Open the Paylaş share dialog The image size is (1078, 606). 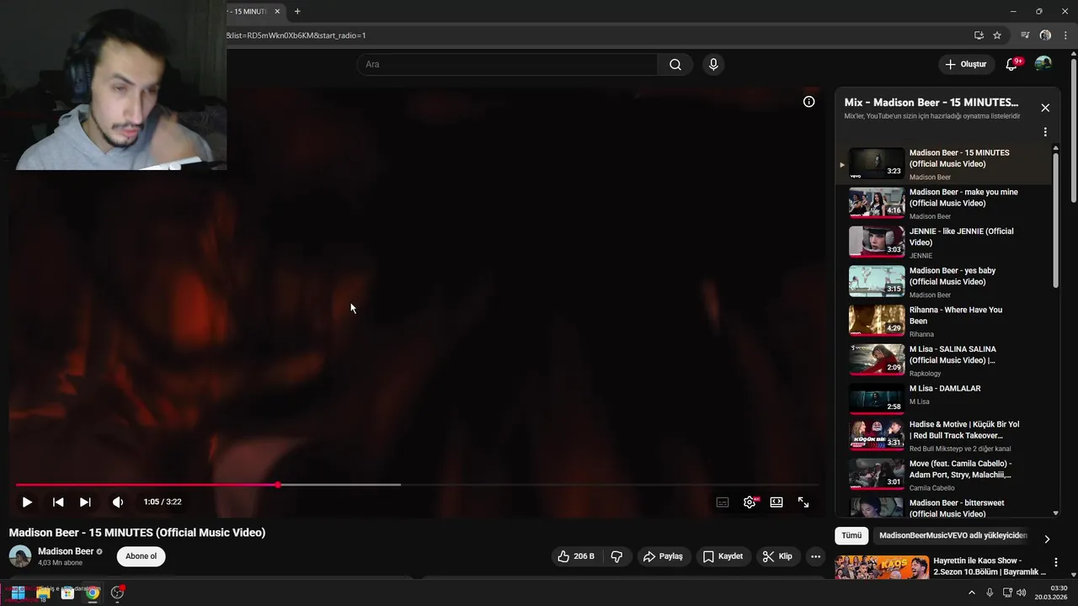coord(663,556)
